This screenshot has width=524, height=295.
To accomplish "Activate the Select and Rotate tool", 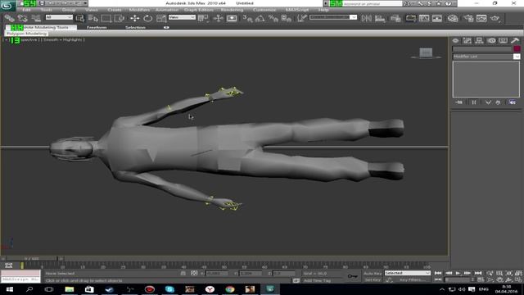I will (x=147, y=18).
